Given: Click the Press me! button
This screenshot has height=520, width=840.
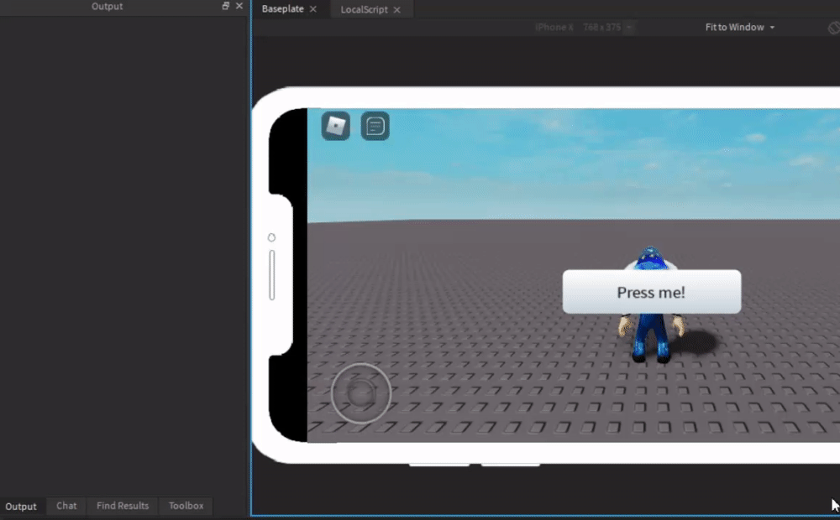Looking at the screenshot, I should 652,292.
